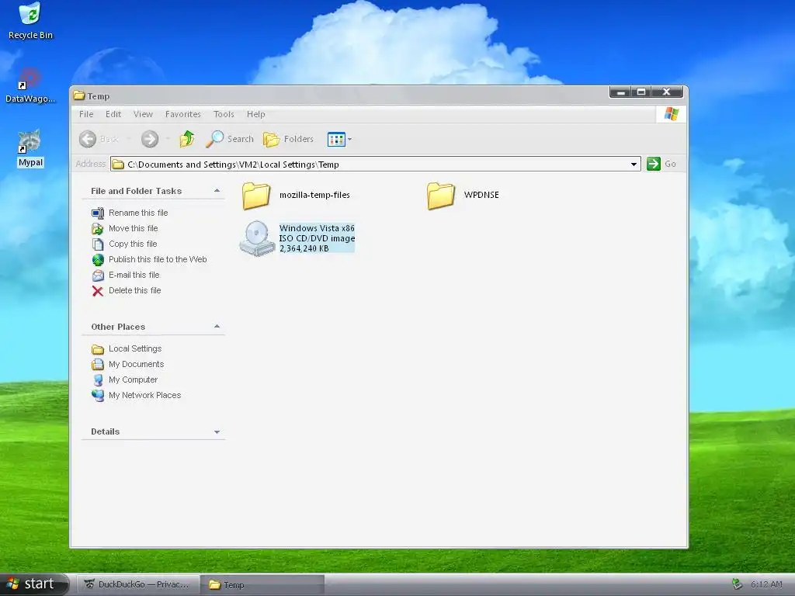
Task: Select the Mypal browser desktop shortcut
Action: click(30, 148)
